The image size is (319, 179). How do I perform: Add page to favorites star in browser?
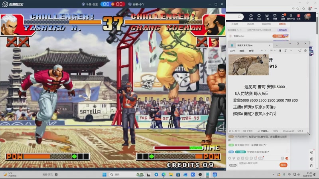click(x=298, y=8)
